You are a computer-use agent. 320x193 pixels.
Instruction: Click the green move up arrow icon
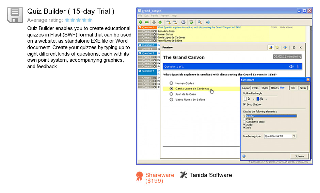point(160,22)
